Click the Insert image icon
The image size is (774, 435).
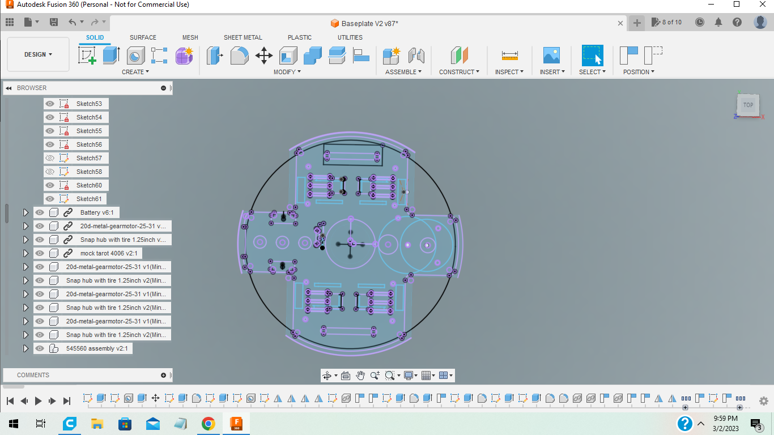(551, 56)
